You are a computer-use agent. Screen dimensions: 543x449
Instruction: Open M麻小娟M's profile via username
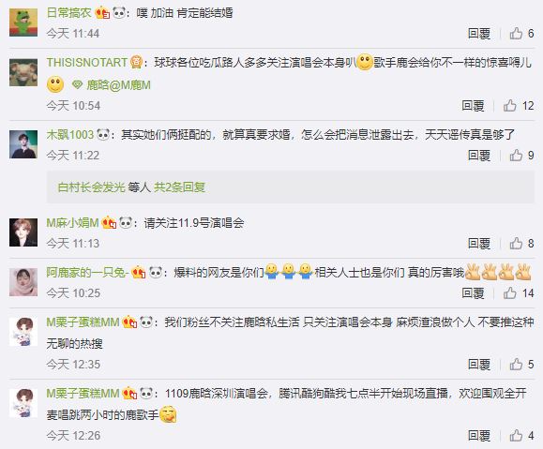click(x=73, y=222)
